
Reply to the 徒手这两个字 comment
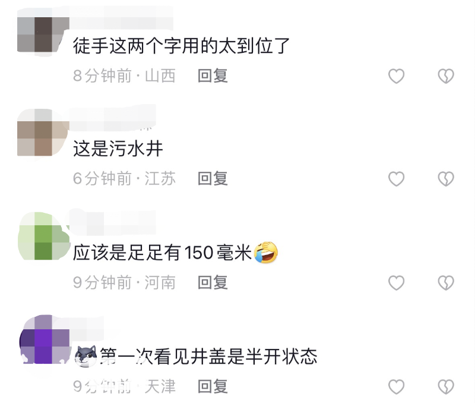point(213,75)
